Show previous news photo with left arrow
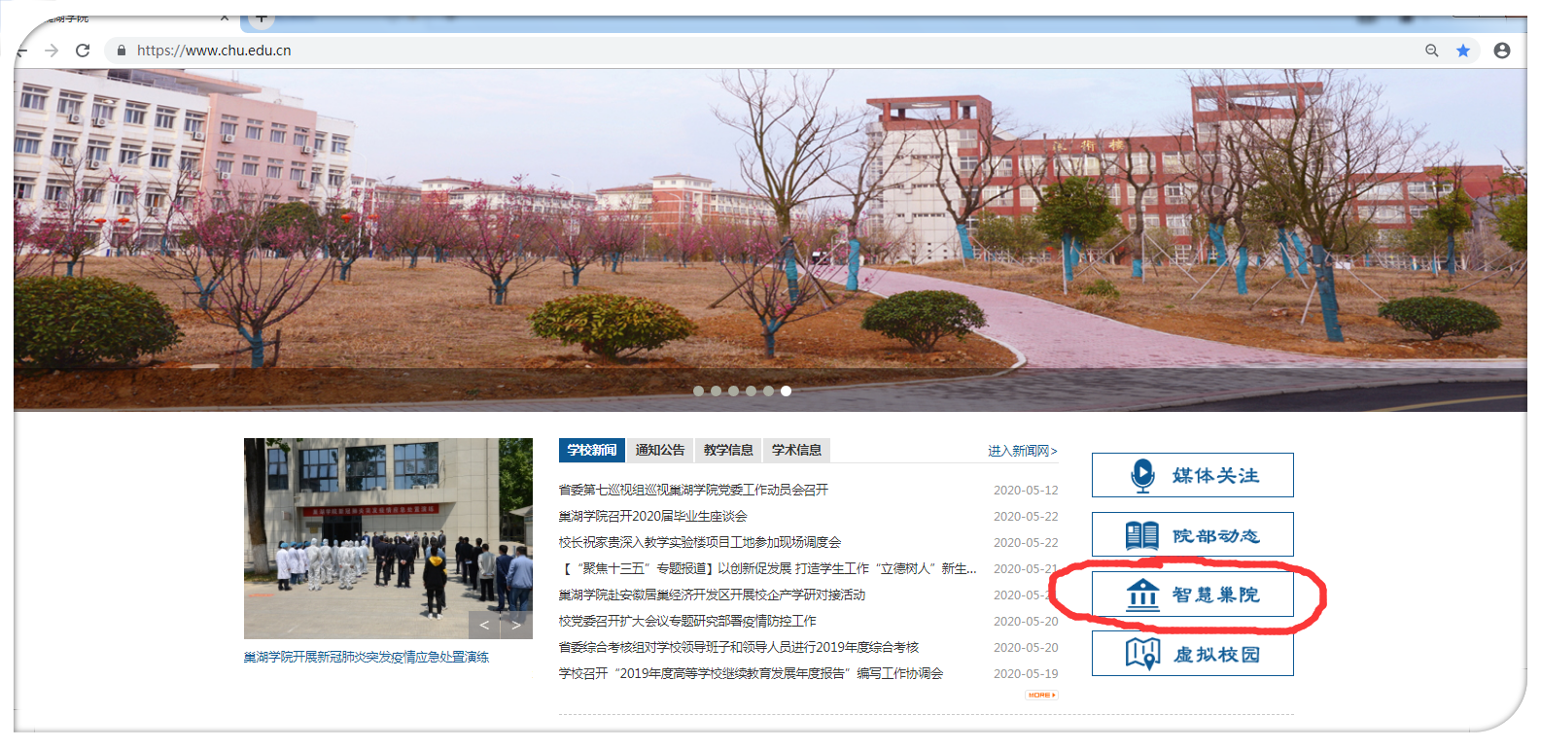Screen dimensions: 1541x748 coord(484,625)
